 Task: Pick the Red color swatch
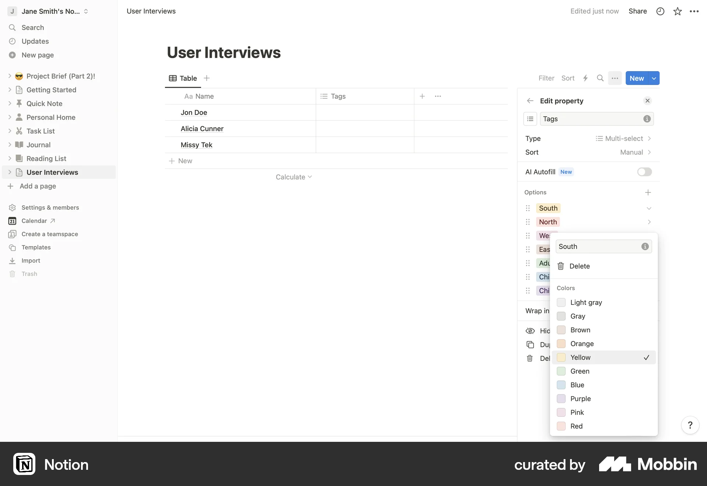pyautogui.click(x=576, y=426)
